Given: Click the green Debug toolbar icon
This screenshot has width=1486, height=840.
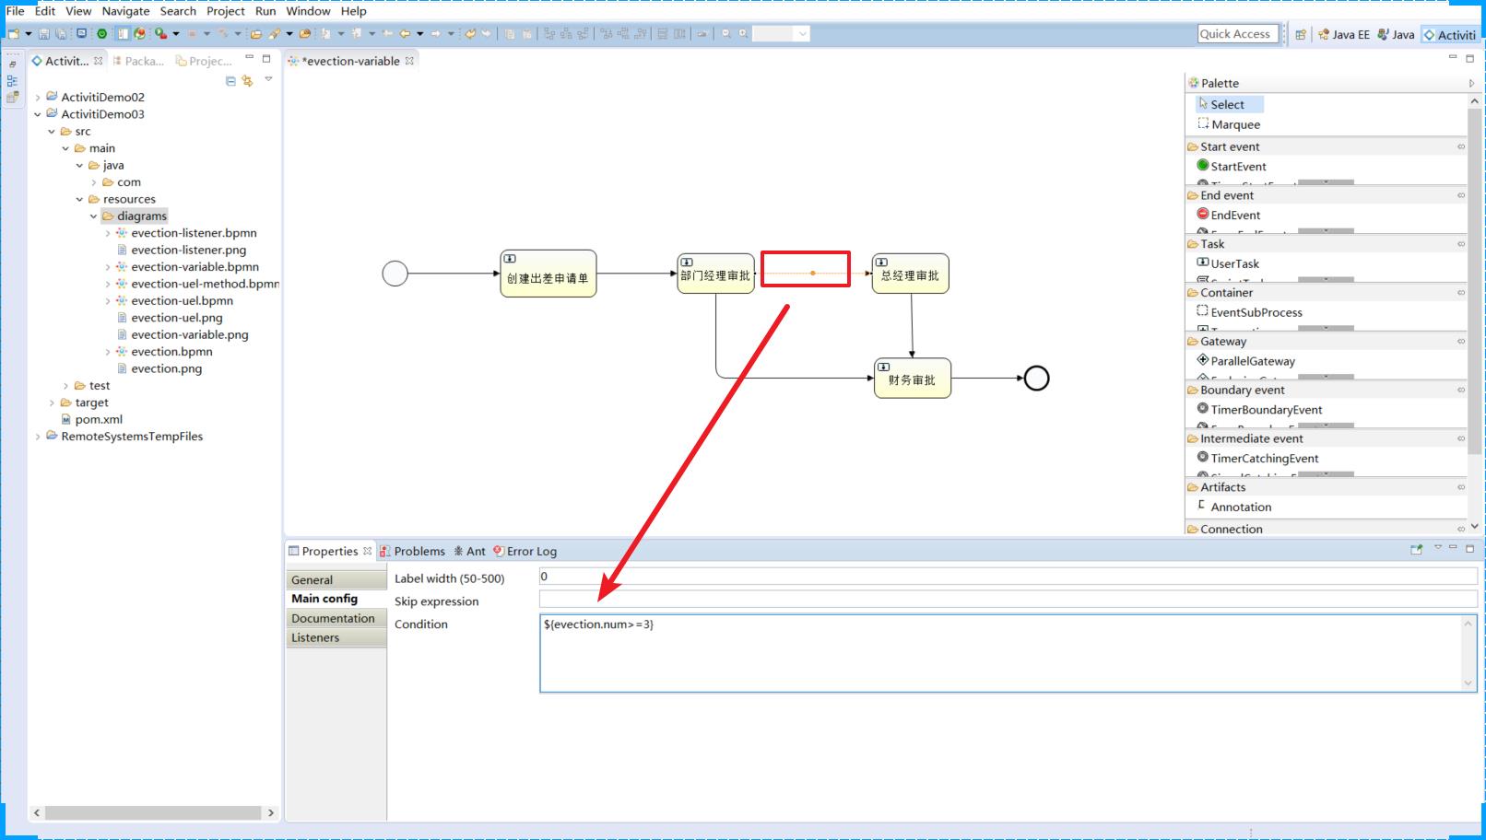Looking at the screenshot, I should (x=101, y=34).
